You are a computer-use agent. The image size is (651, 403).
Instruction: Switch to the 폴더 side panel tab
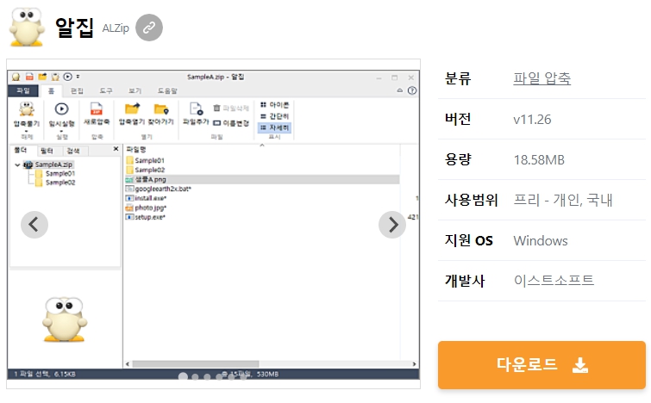pos(22,150)
